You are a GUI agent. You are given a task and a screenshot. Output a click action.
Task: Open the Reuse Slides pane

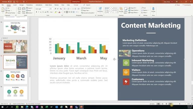(24, 10)
